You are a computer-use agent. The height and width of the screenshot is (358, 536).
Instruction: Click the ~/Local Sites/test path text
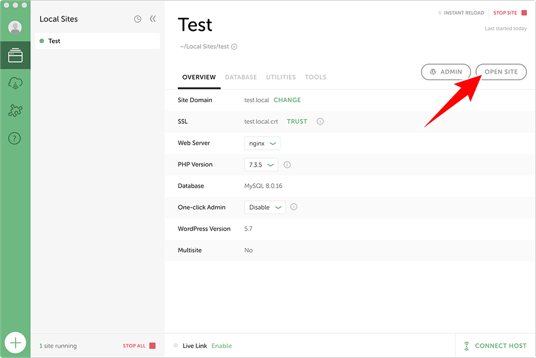pyautogui.click(x=205, y=47)
